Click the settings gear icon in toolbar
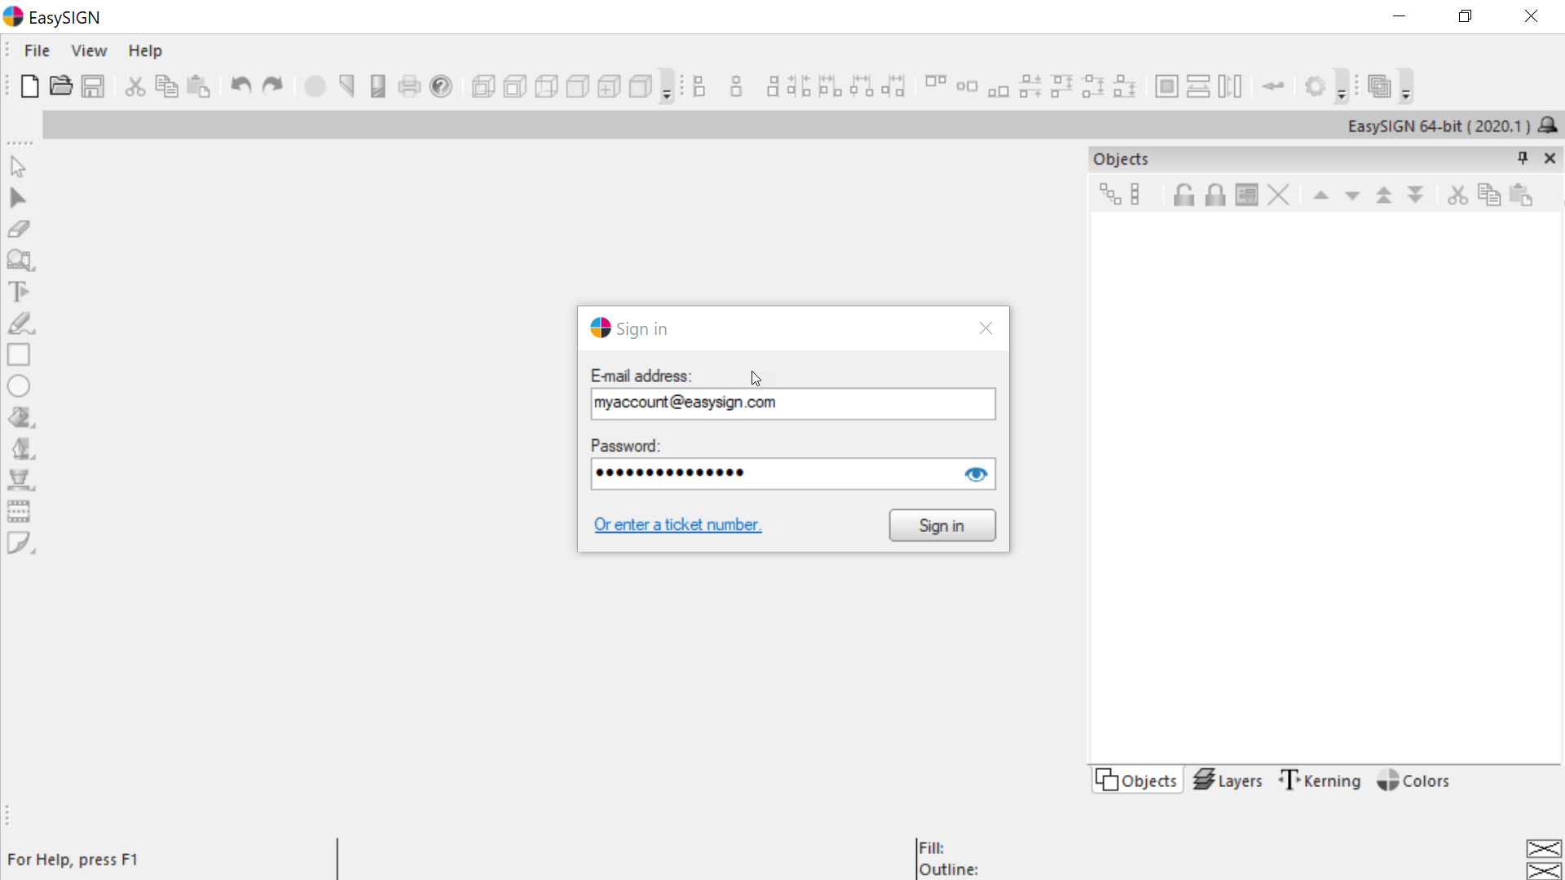 tap(1315, 86)
